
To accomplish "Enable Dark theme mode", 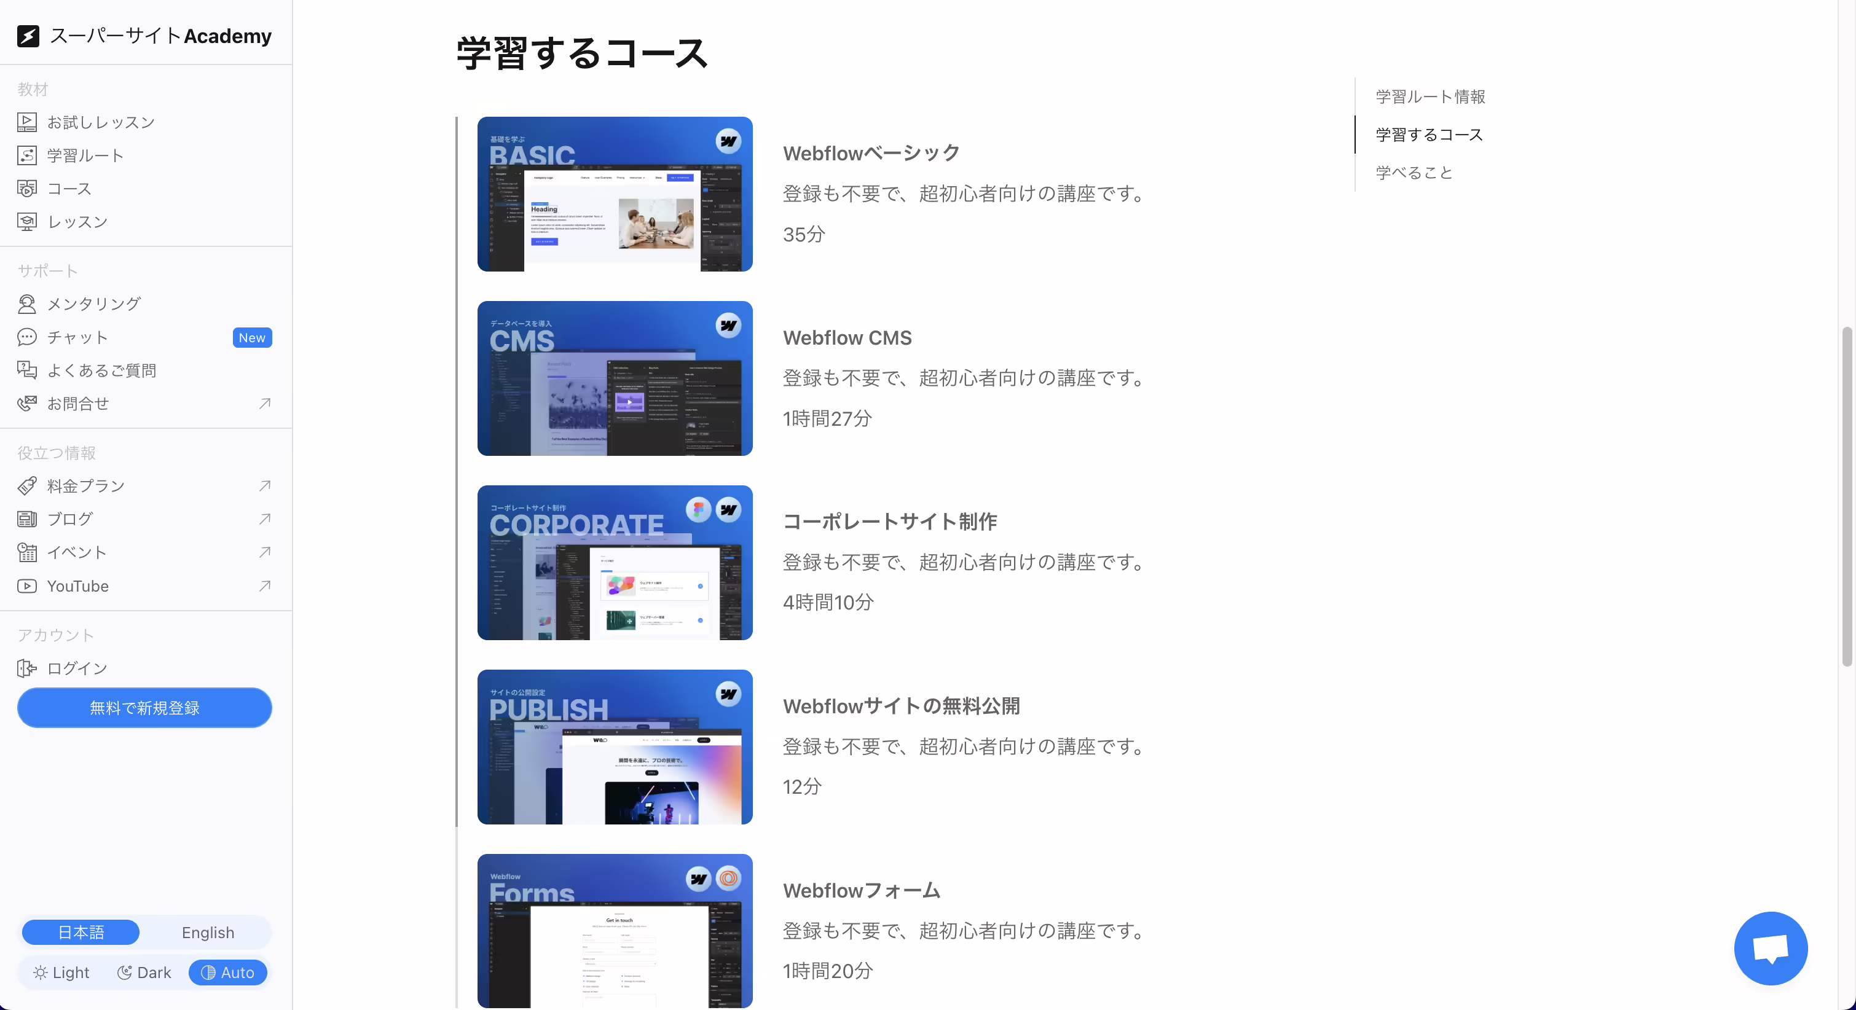I will (144, 973).
